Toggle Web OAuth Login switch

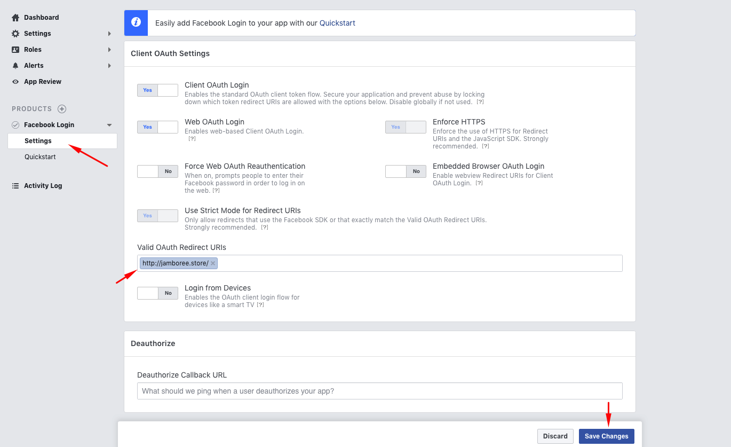(x=157, y=127)
